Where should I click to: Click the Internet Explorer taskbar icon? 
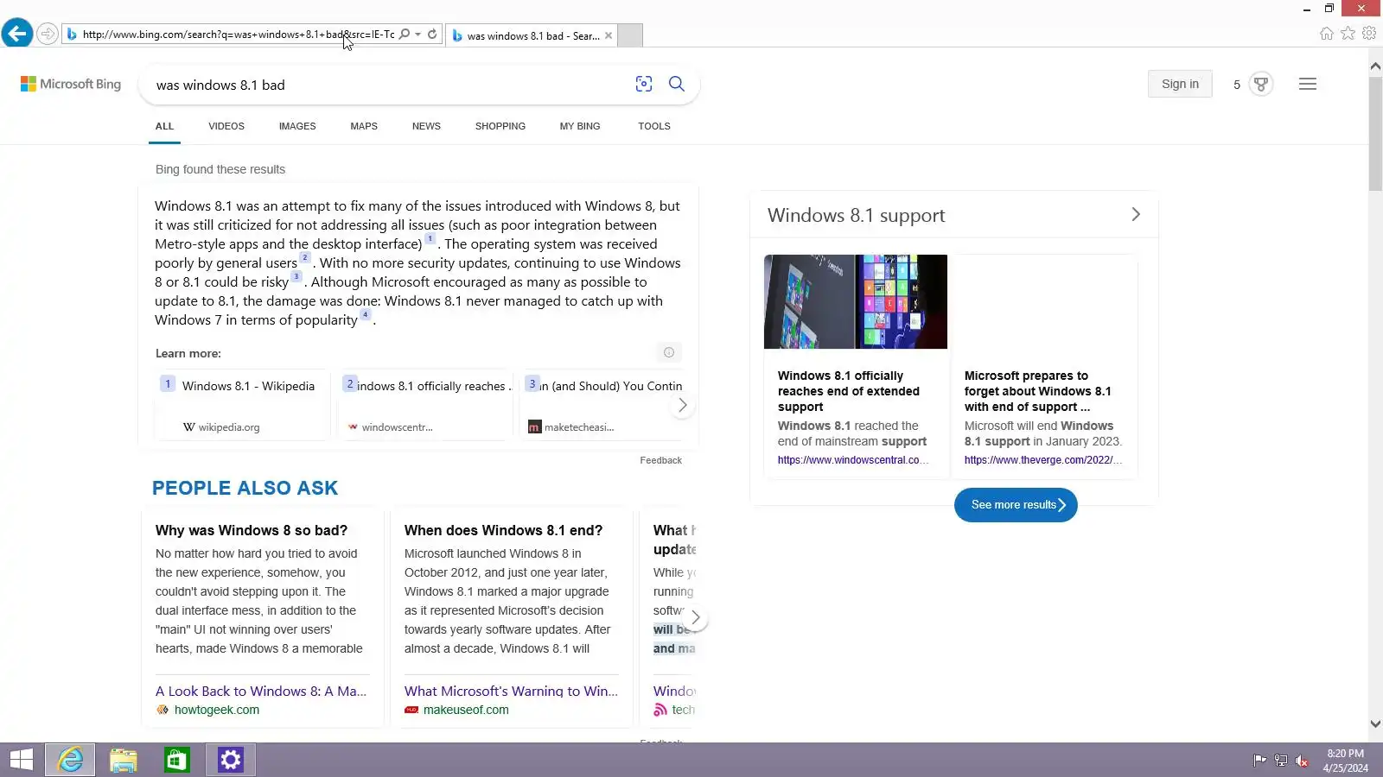click(70, 760)
